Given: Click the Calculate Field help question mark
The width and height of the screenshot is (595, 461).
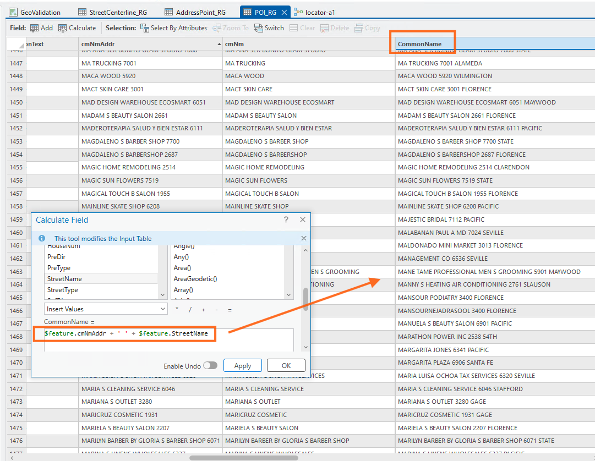Looking at the screenshot, I should tap(286, 219).
